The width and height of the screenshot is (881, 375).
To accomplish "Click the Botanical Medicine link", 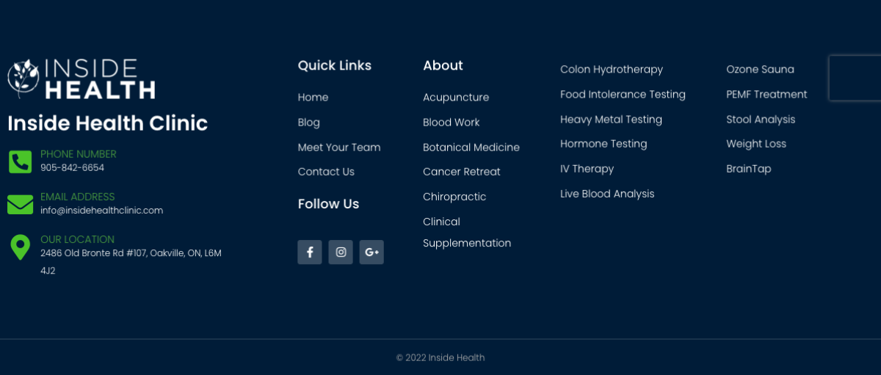I will click(471, 148).
